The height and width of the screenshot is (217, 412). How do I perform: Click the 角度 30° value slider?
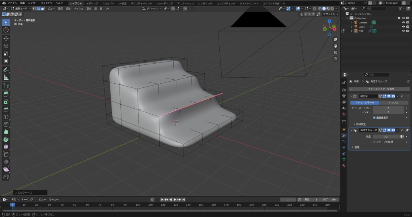click(386, 136)
